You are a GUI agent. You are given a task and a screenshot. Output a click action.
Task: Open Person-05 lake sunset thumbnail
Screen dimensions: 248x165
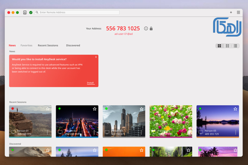tap(218, 122)
